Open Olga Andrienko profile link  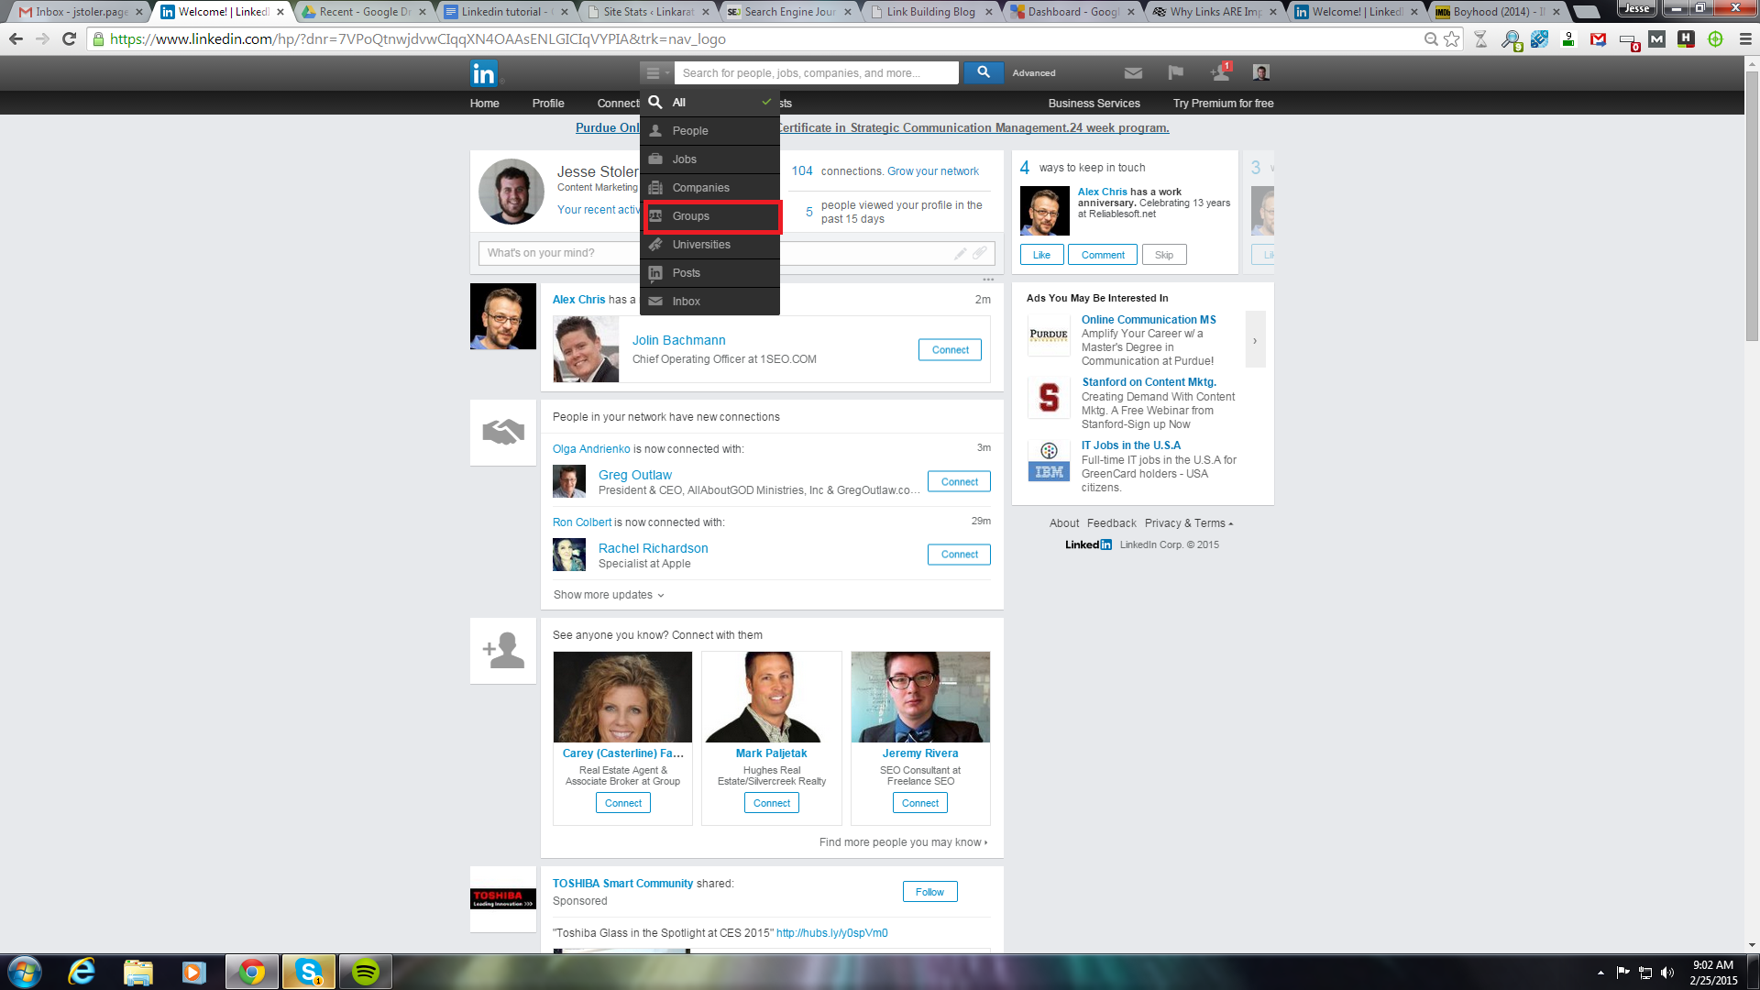tap(591, 449)
